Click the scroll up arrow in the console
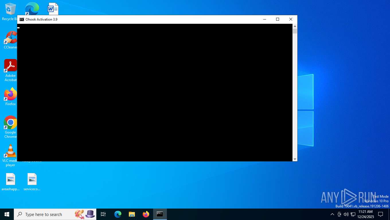This screenshot has height=220, width=390. (x=295, y=26)
